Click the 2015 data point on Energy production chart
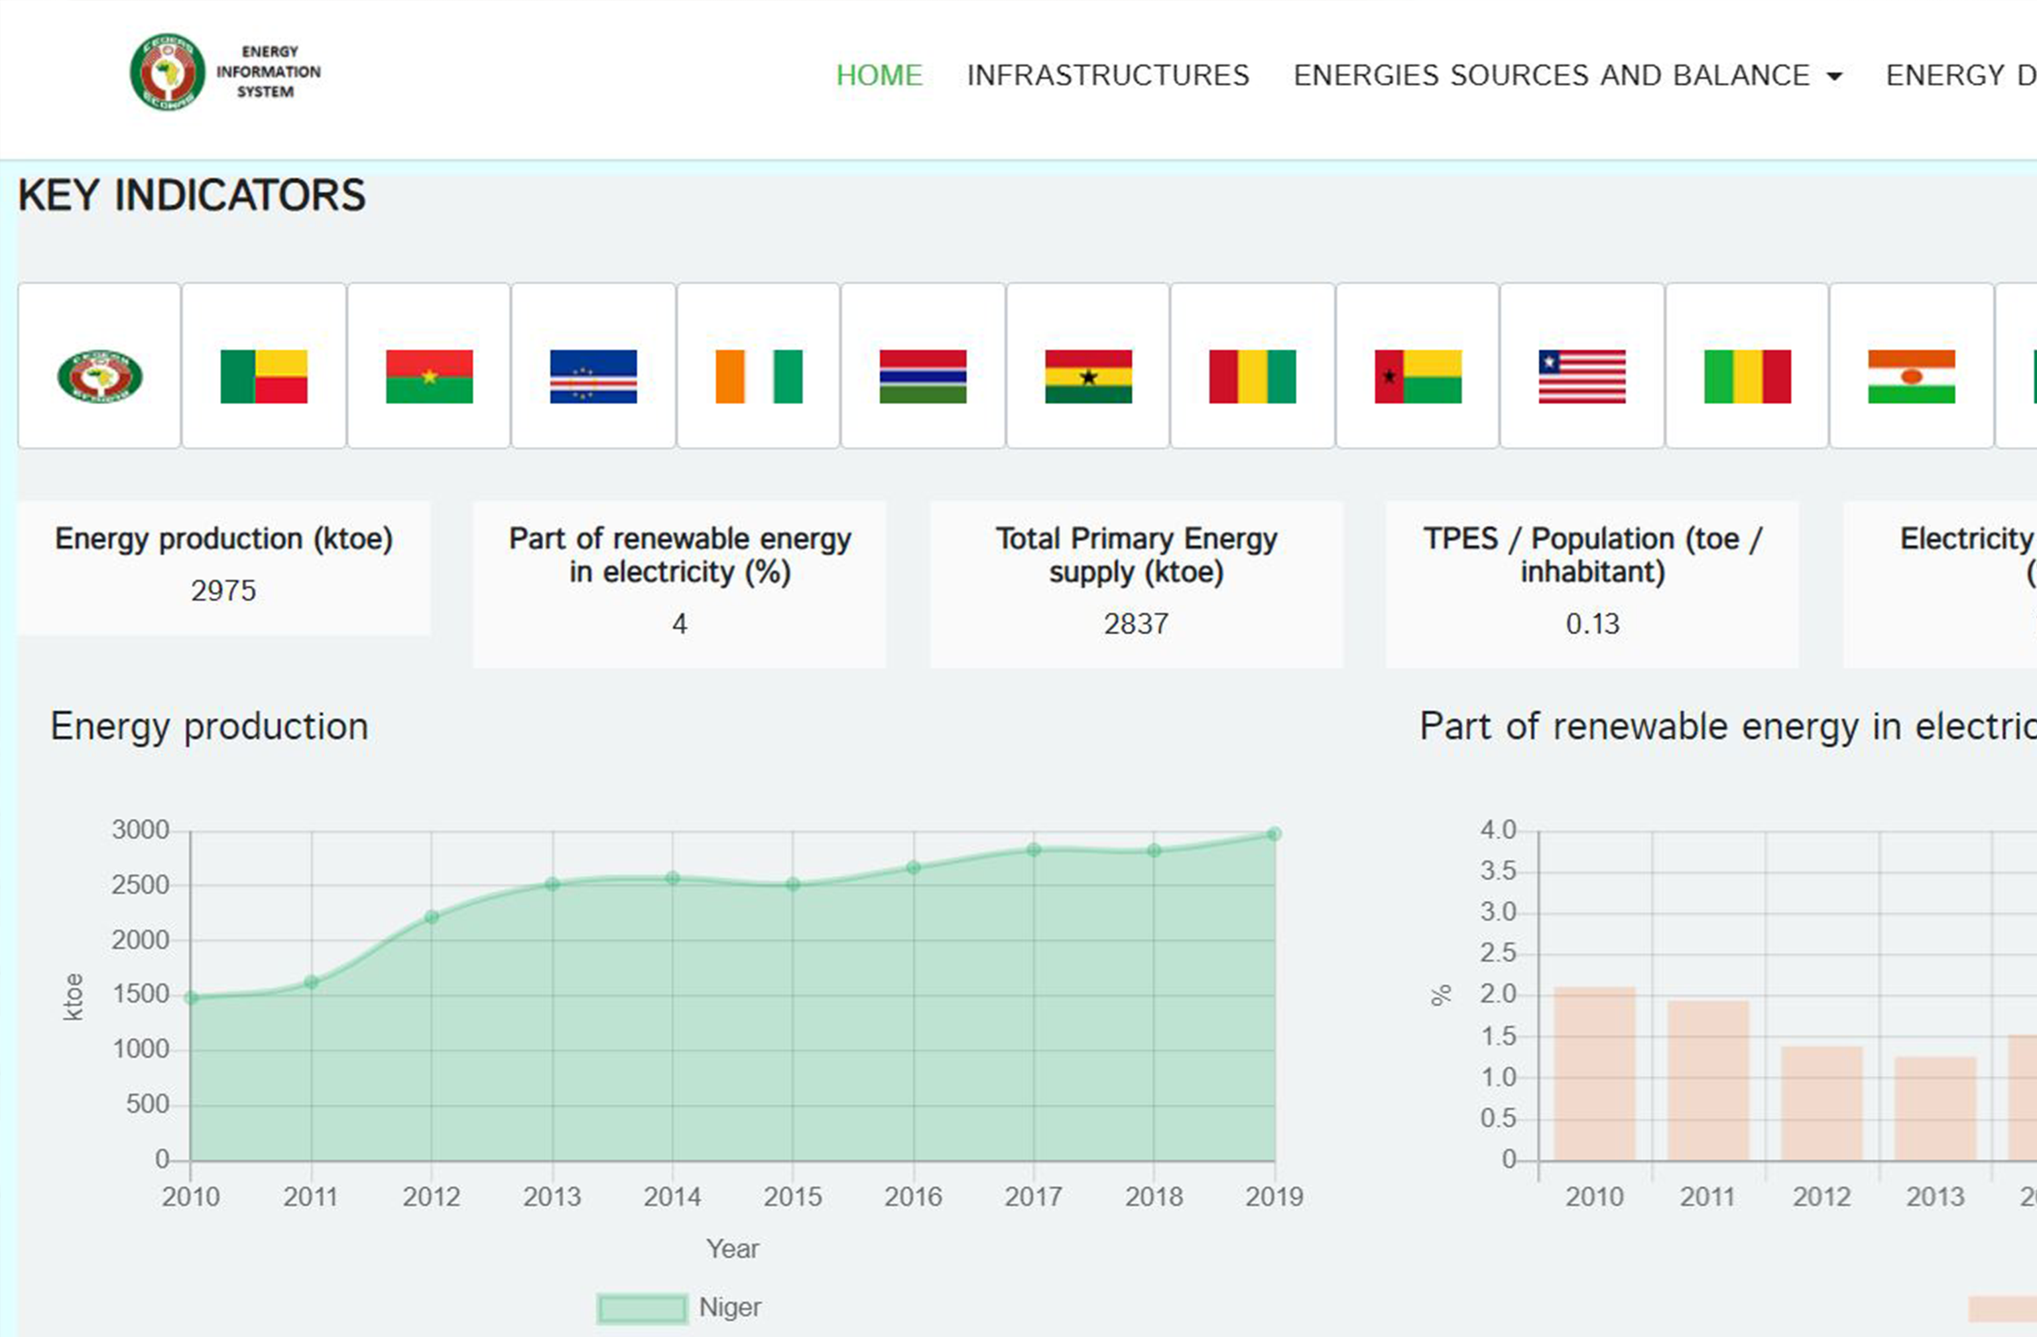 [x=794, y=884]
